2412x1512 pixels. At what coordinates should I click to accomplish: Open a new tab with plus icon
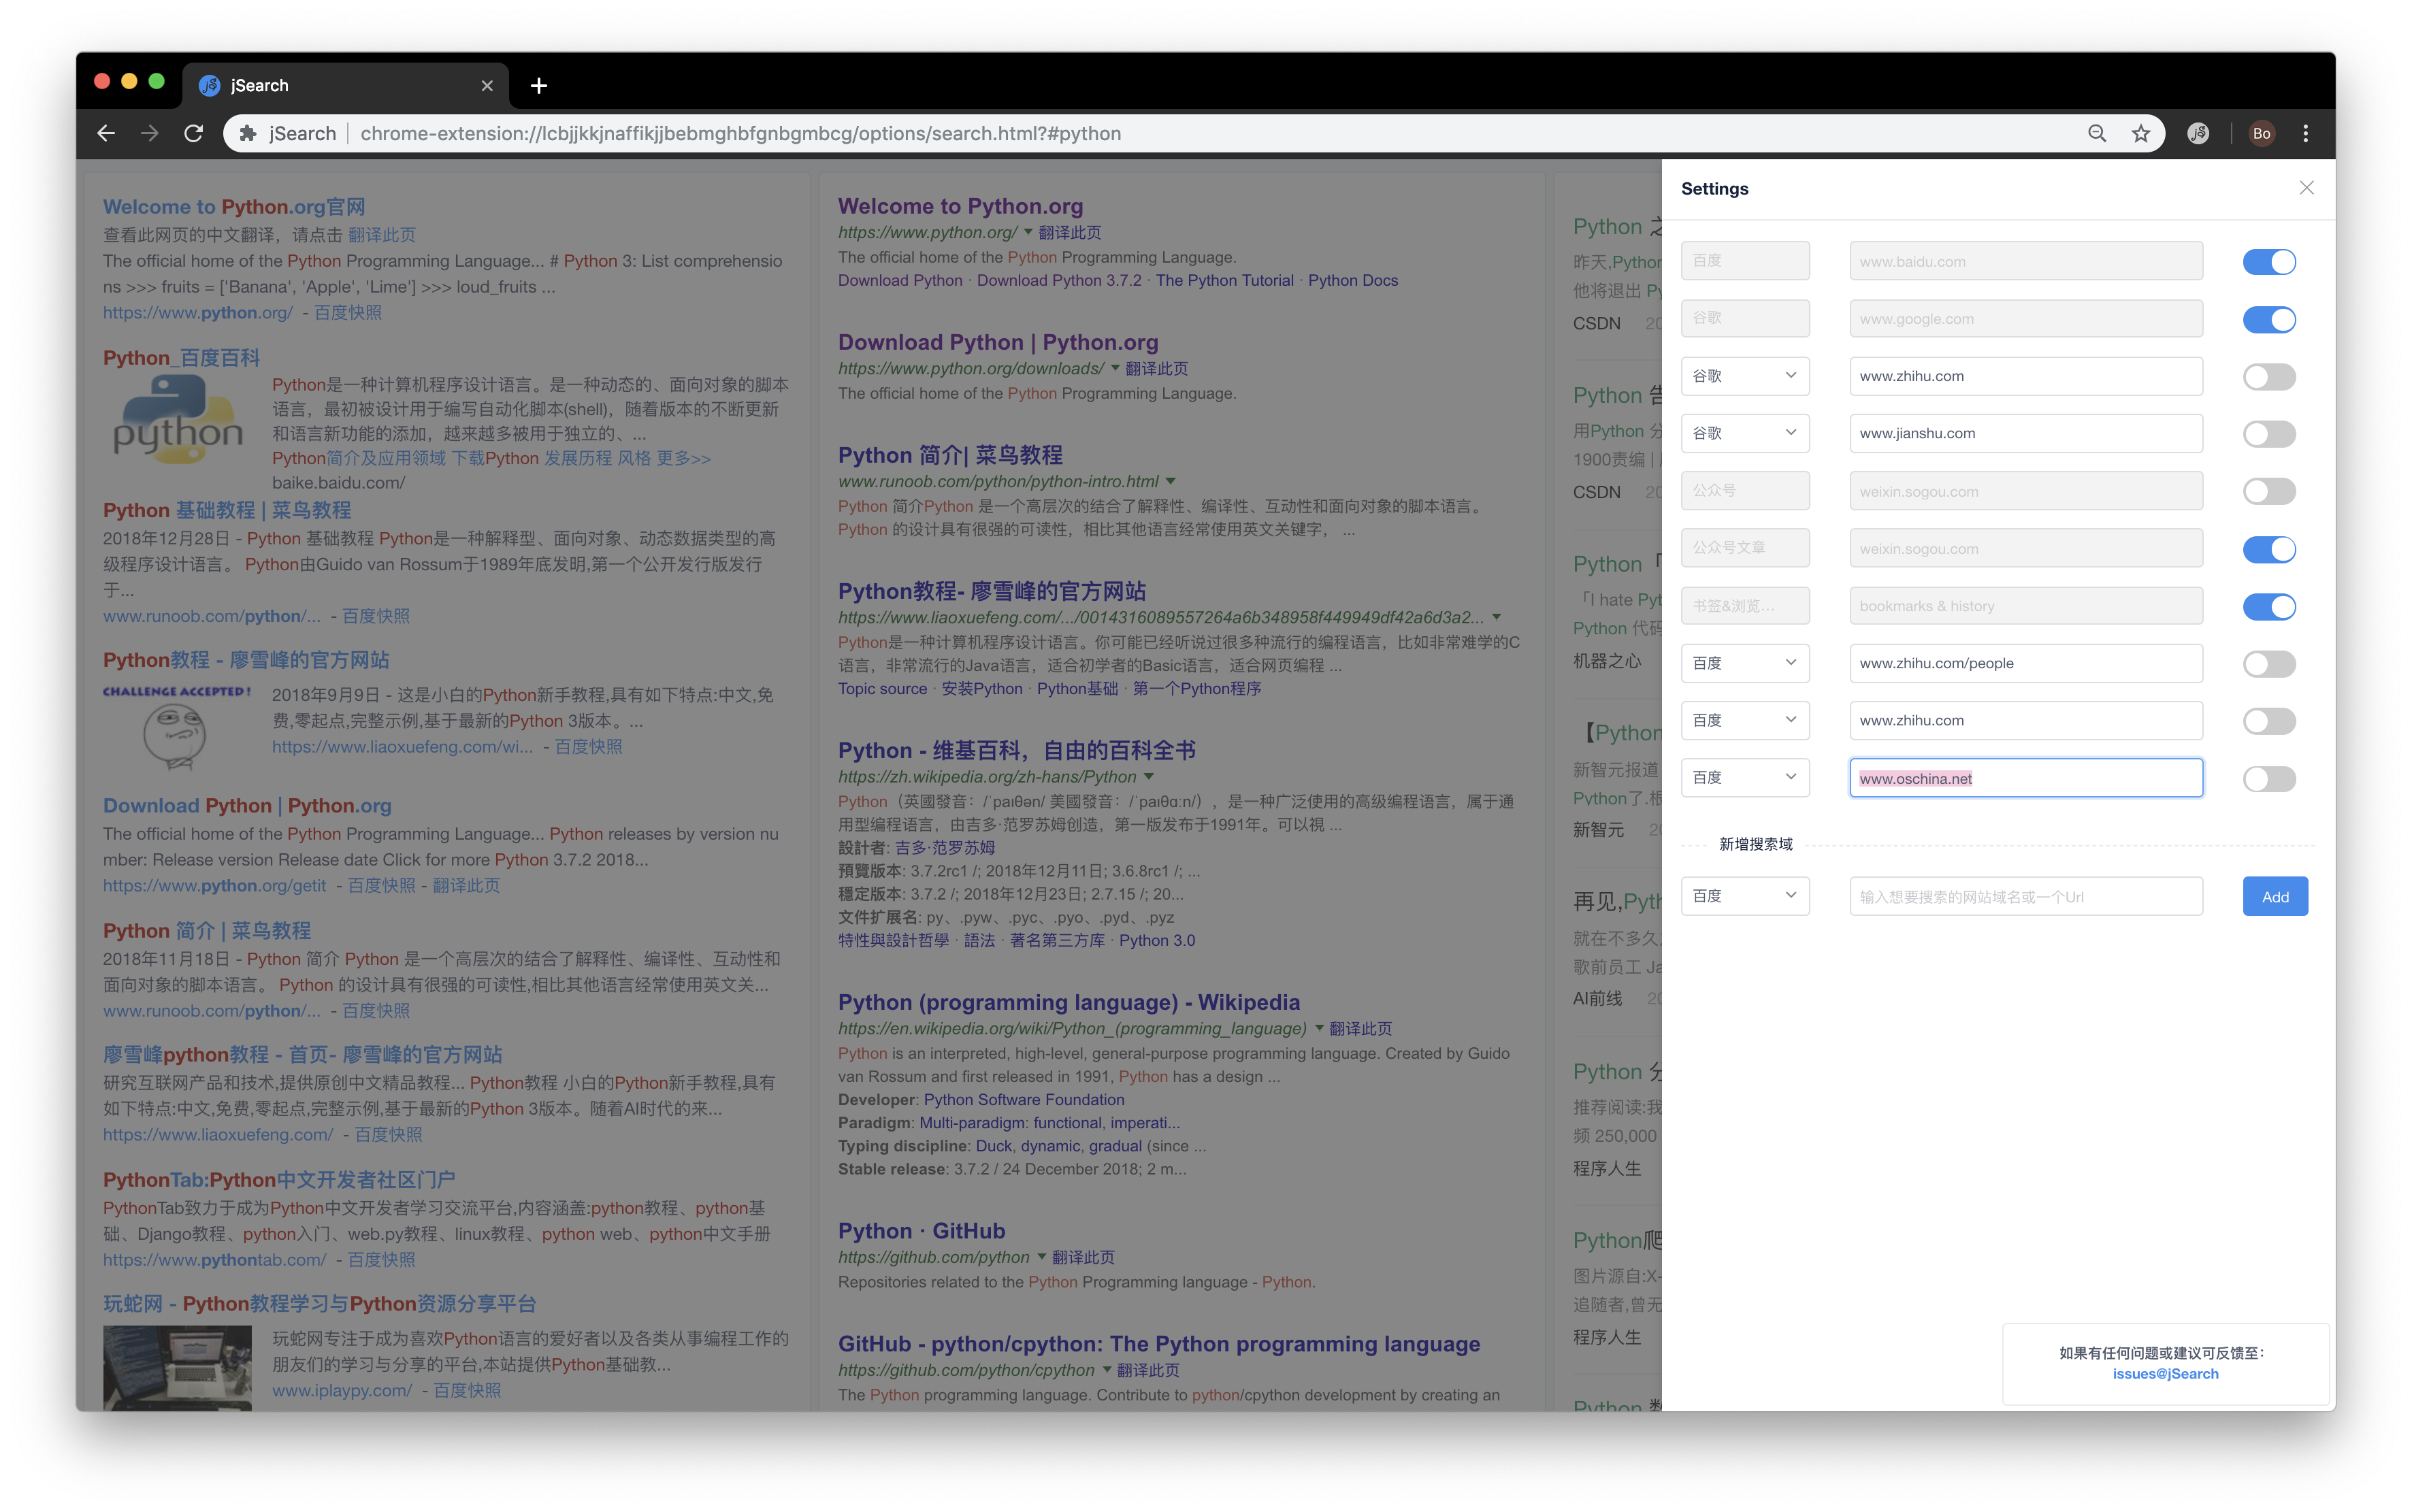tap(539, 86)
